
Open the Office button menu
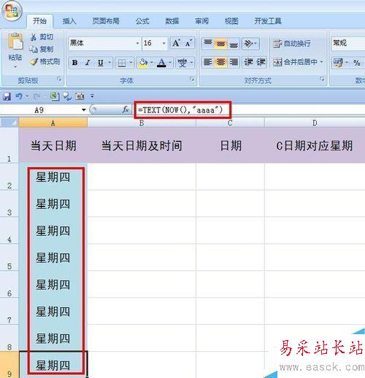(x=12, y=11)
